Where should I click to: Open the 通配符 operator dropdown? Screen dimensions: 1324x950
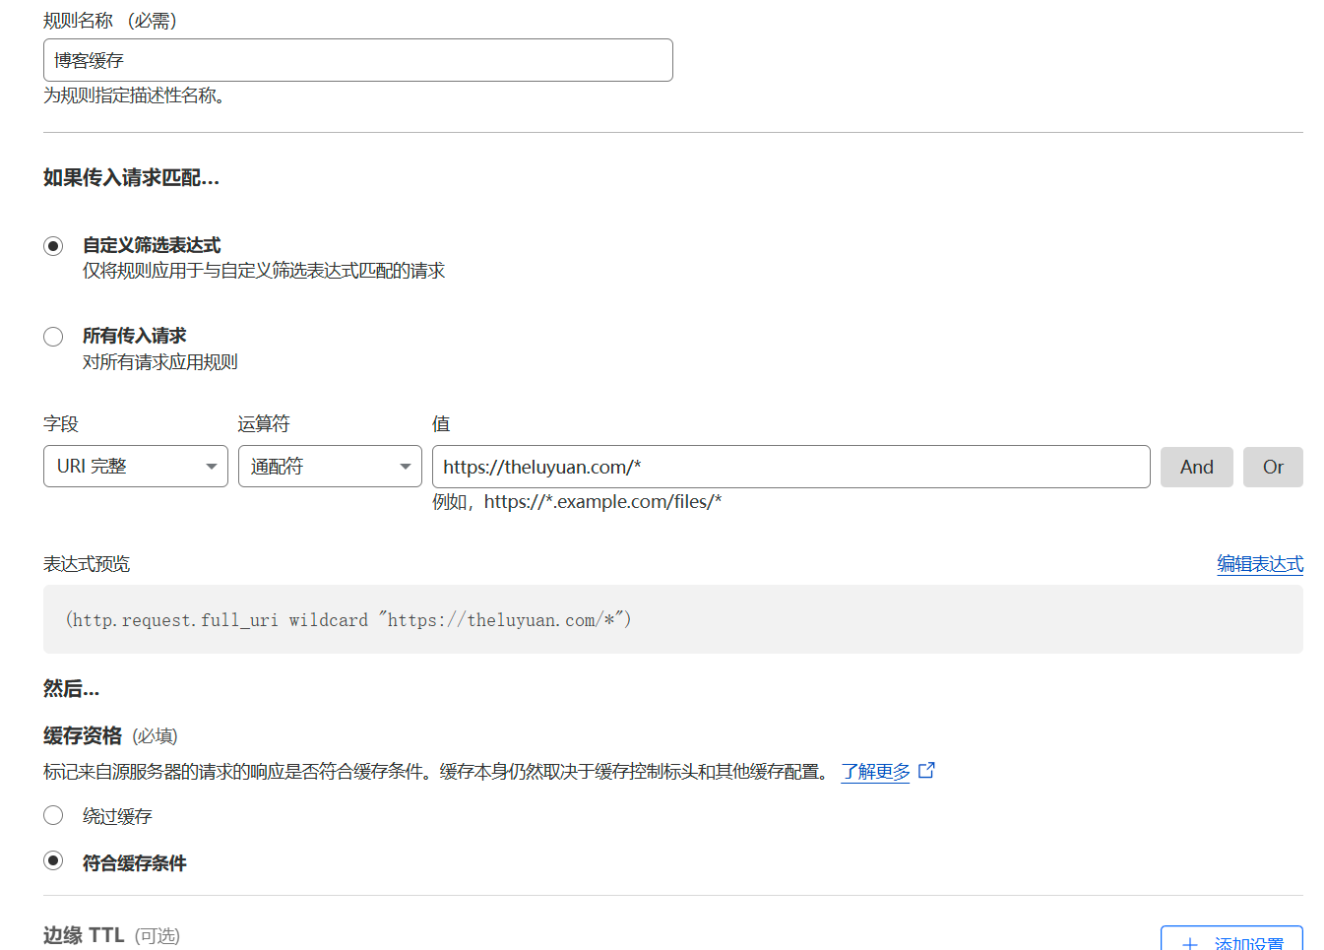[x=330, y=467]
